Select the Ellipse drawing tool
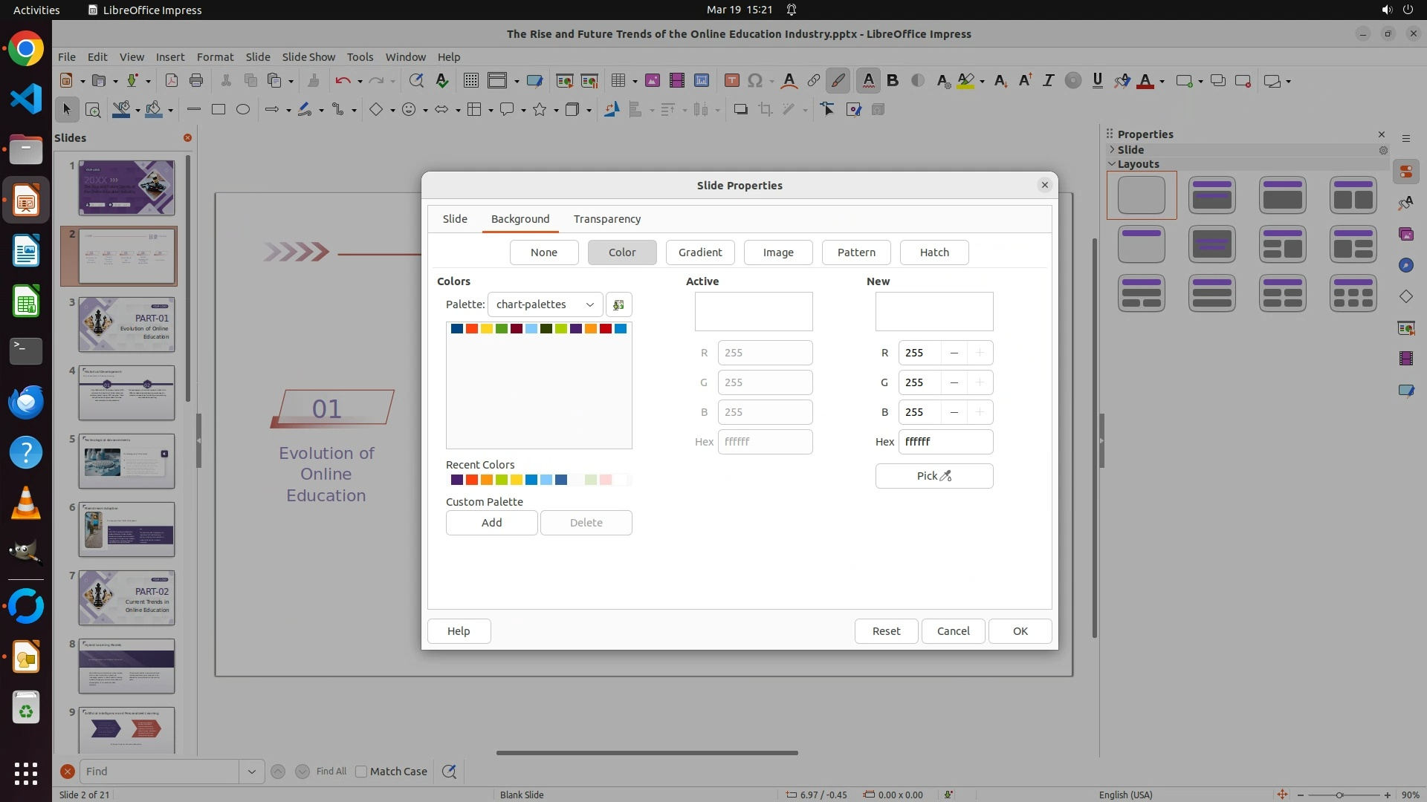1427x802 pixels. (x=242, y=110)
